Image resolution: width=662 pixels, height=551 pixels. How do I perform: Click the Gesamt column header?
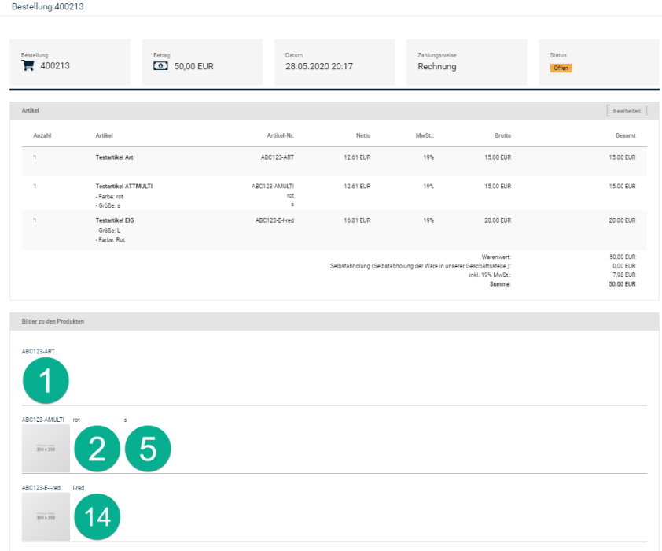coord(626,136)
